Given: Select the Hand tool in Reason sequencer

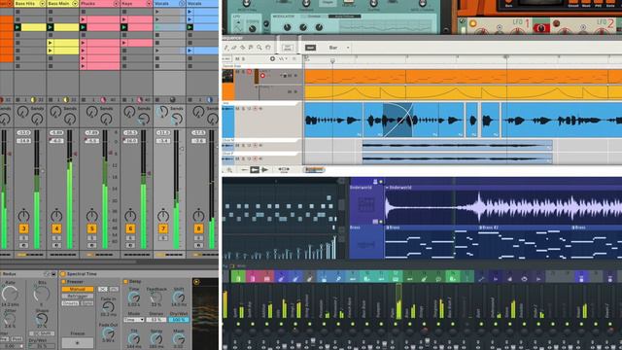Looking at the screenshot, I should click(268, 48).
